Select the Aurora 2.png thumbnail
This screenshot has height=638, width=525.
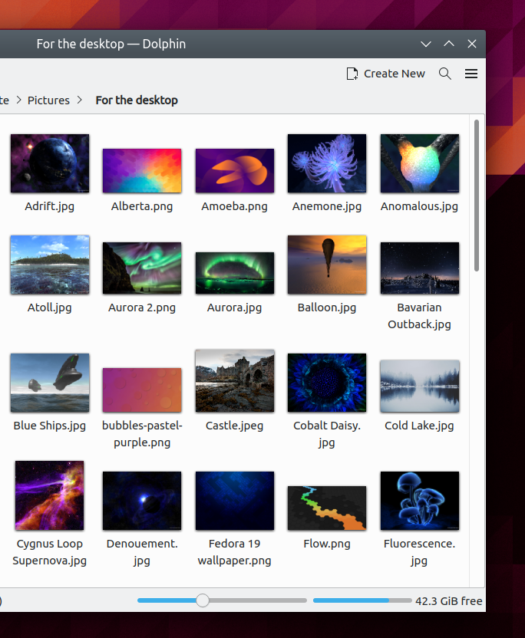[x=142, y=268]
